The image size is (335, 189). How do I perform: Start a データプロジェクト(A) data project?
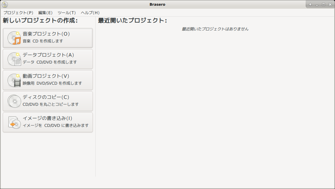pos(48,59)
